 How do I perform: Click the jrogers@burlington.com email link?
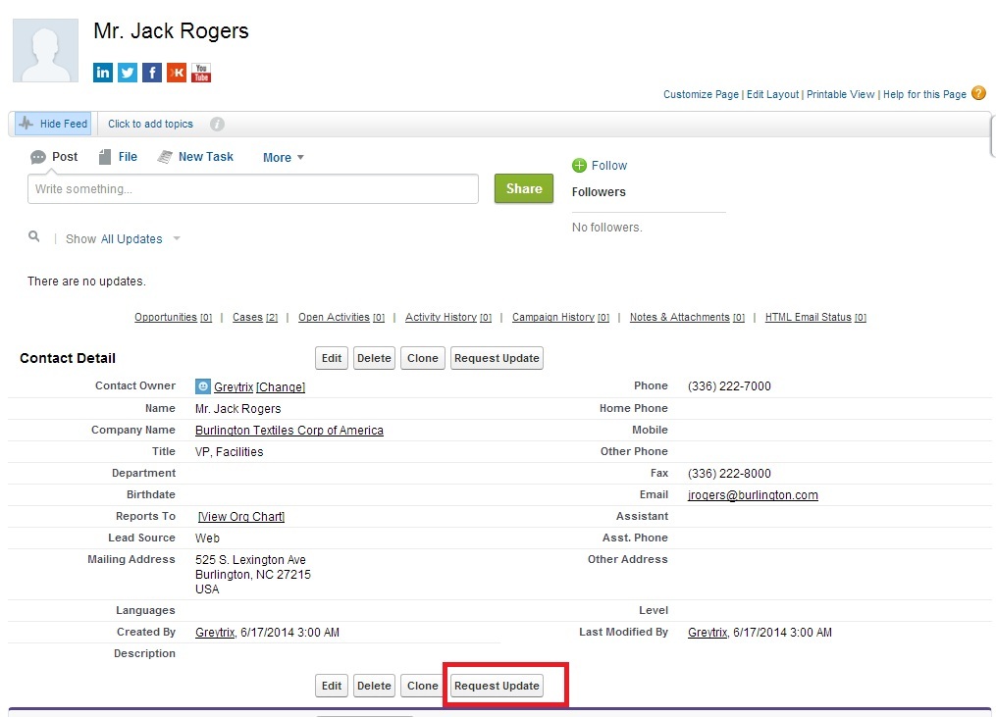(x=753, y=494)
